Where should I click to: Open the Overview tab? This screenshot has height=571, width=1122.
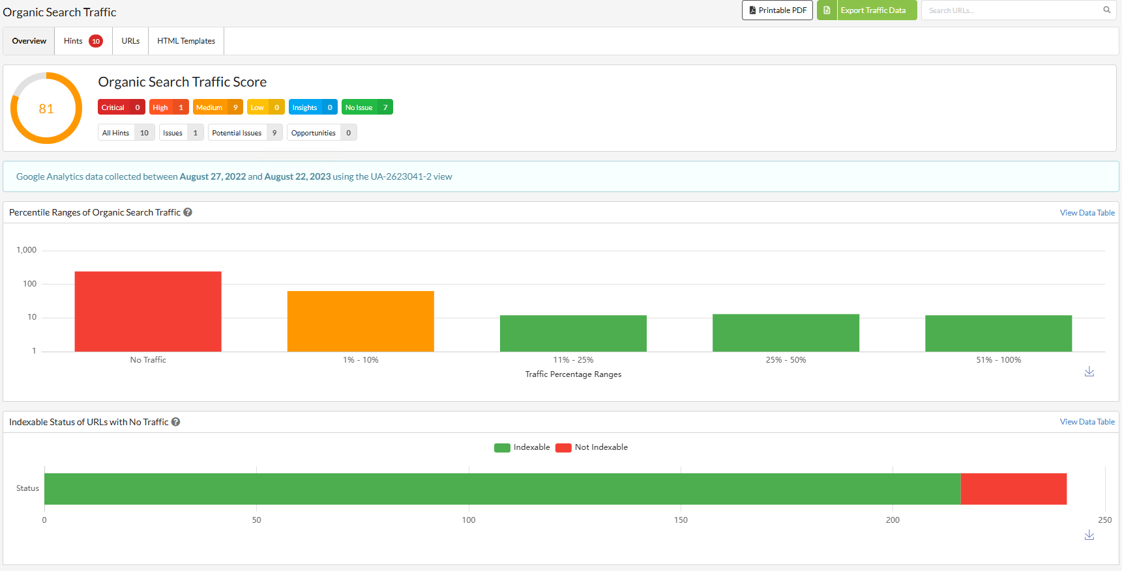click(x=29, y=41)
